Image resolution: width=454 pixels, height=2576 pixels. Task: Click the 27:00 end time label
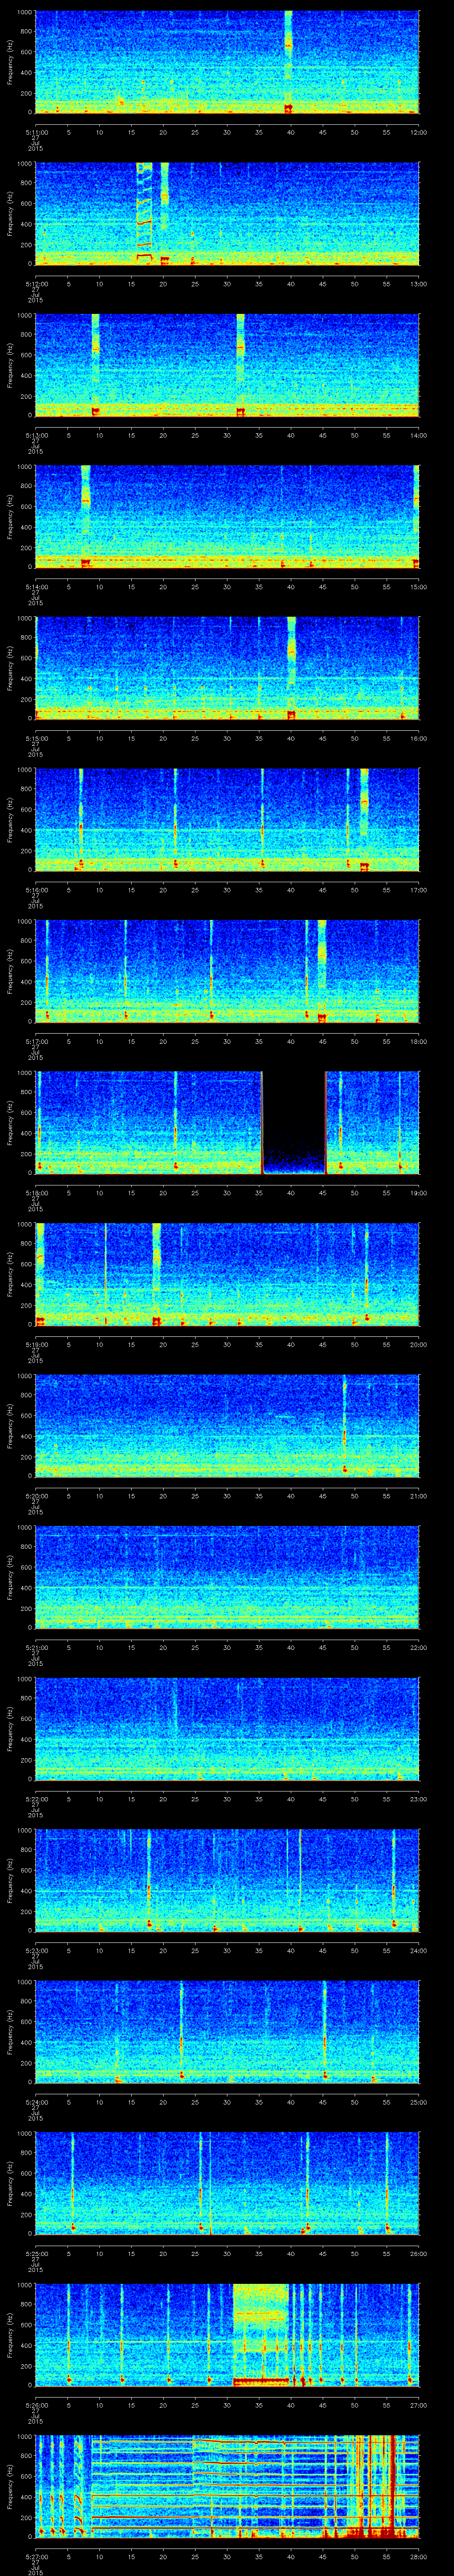(x=418, y=2404)
